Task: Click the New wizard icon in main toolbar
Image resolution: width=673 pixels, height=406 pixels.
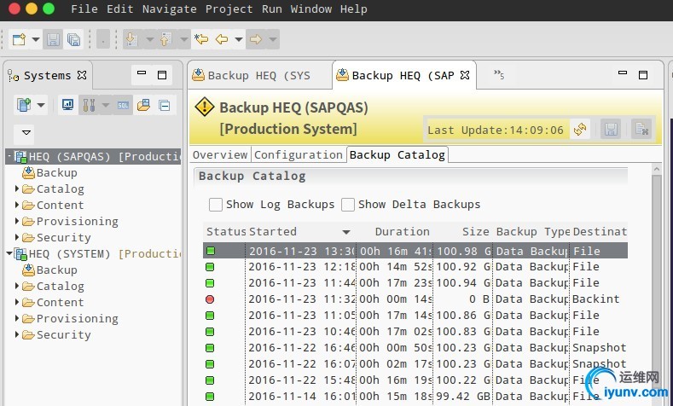Action: [19, 39]
